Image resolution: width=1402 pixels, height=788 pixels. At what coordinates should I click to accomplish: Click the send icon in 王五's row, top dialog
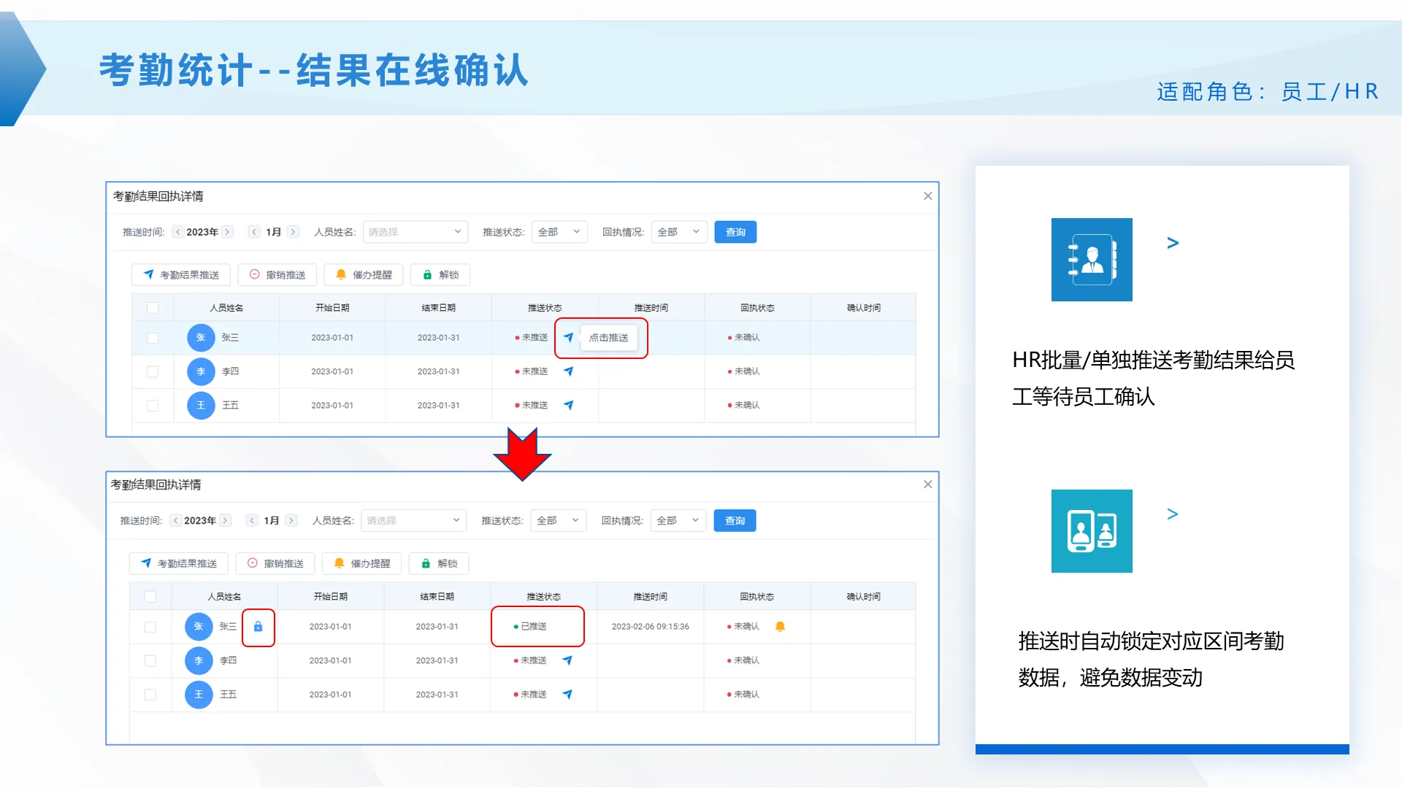[568, 405]
